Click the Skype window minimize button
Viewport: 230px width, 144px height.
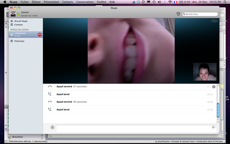(15, 8)
